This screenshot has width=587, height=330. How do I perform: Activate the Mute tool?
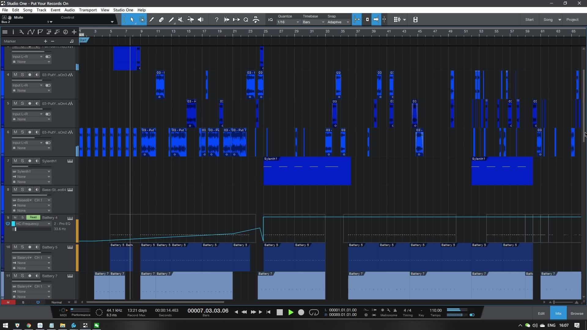[181, 20]
